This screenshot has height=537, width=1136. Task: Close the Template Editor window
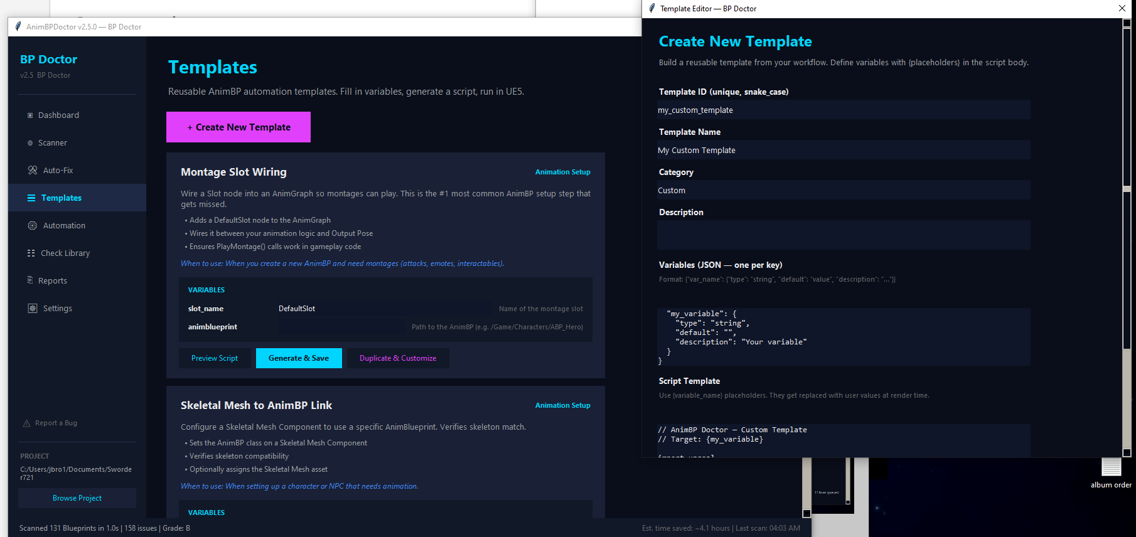coord(1122,8)
